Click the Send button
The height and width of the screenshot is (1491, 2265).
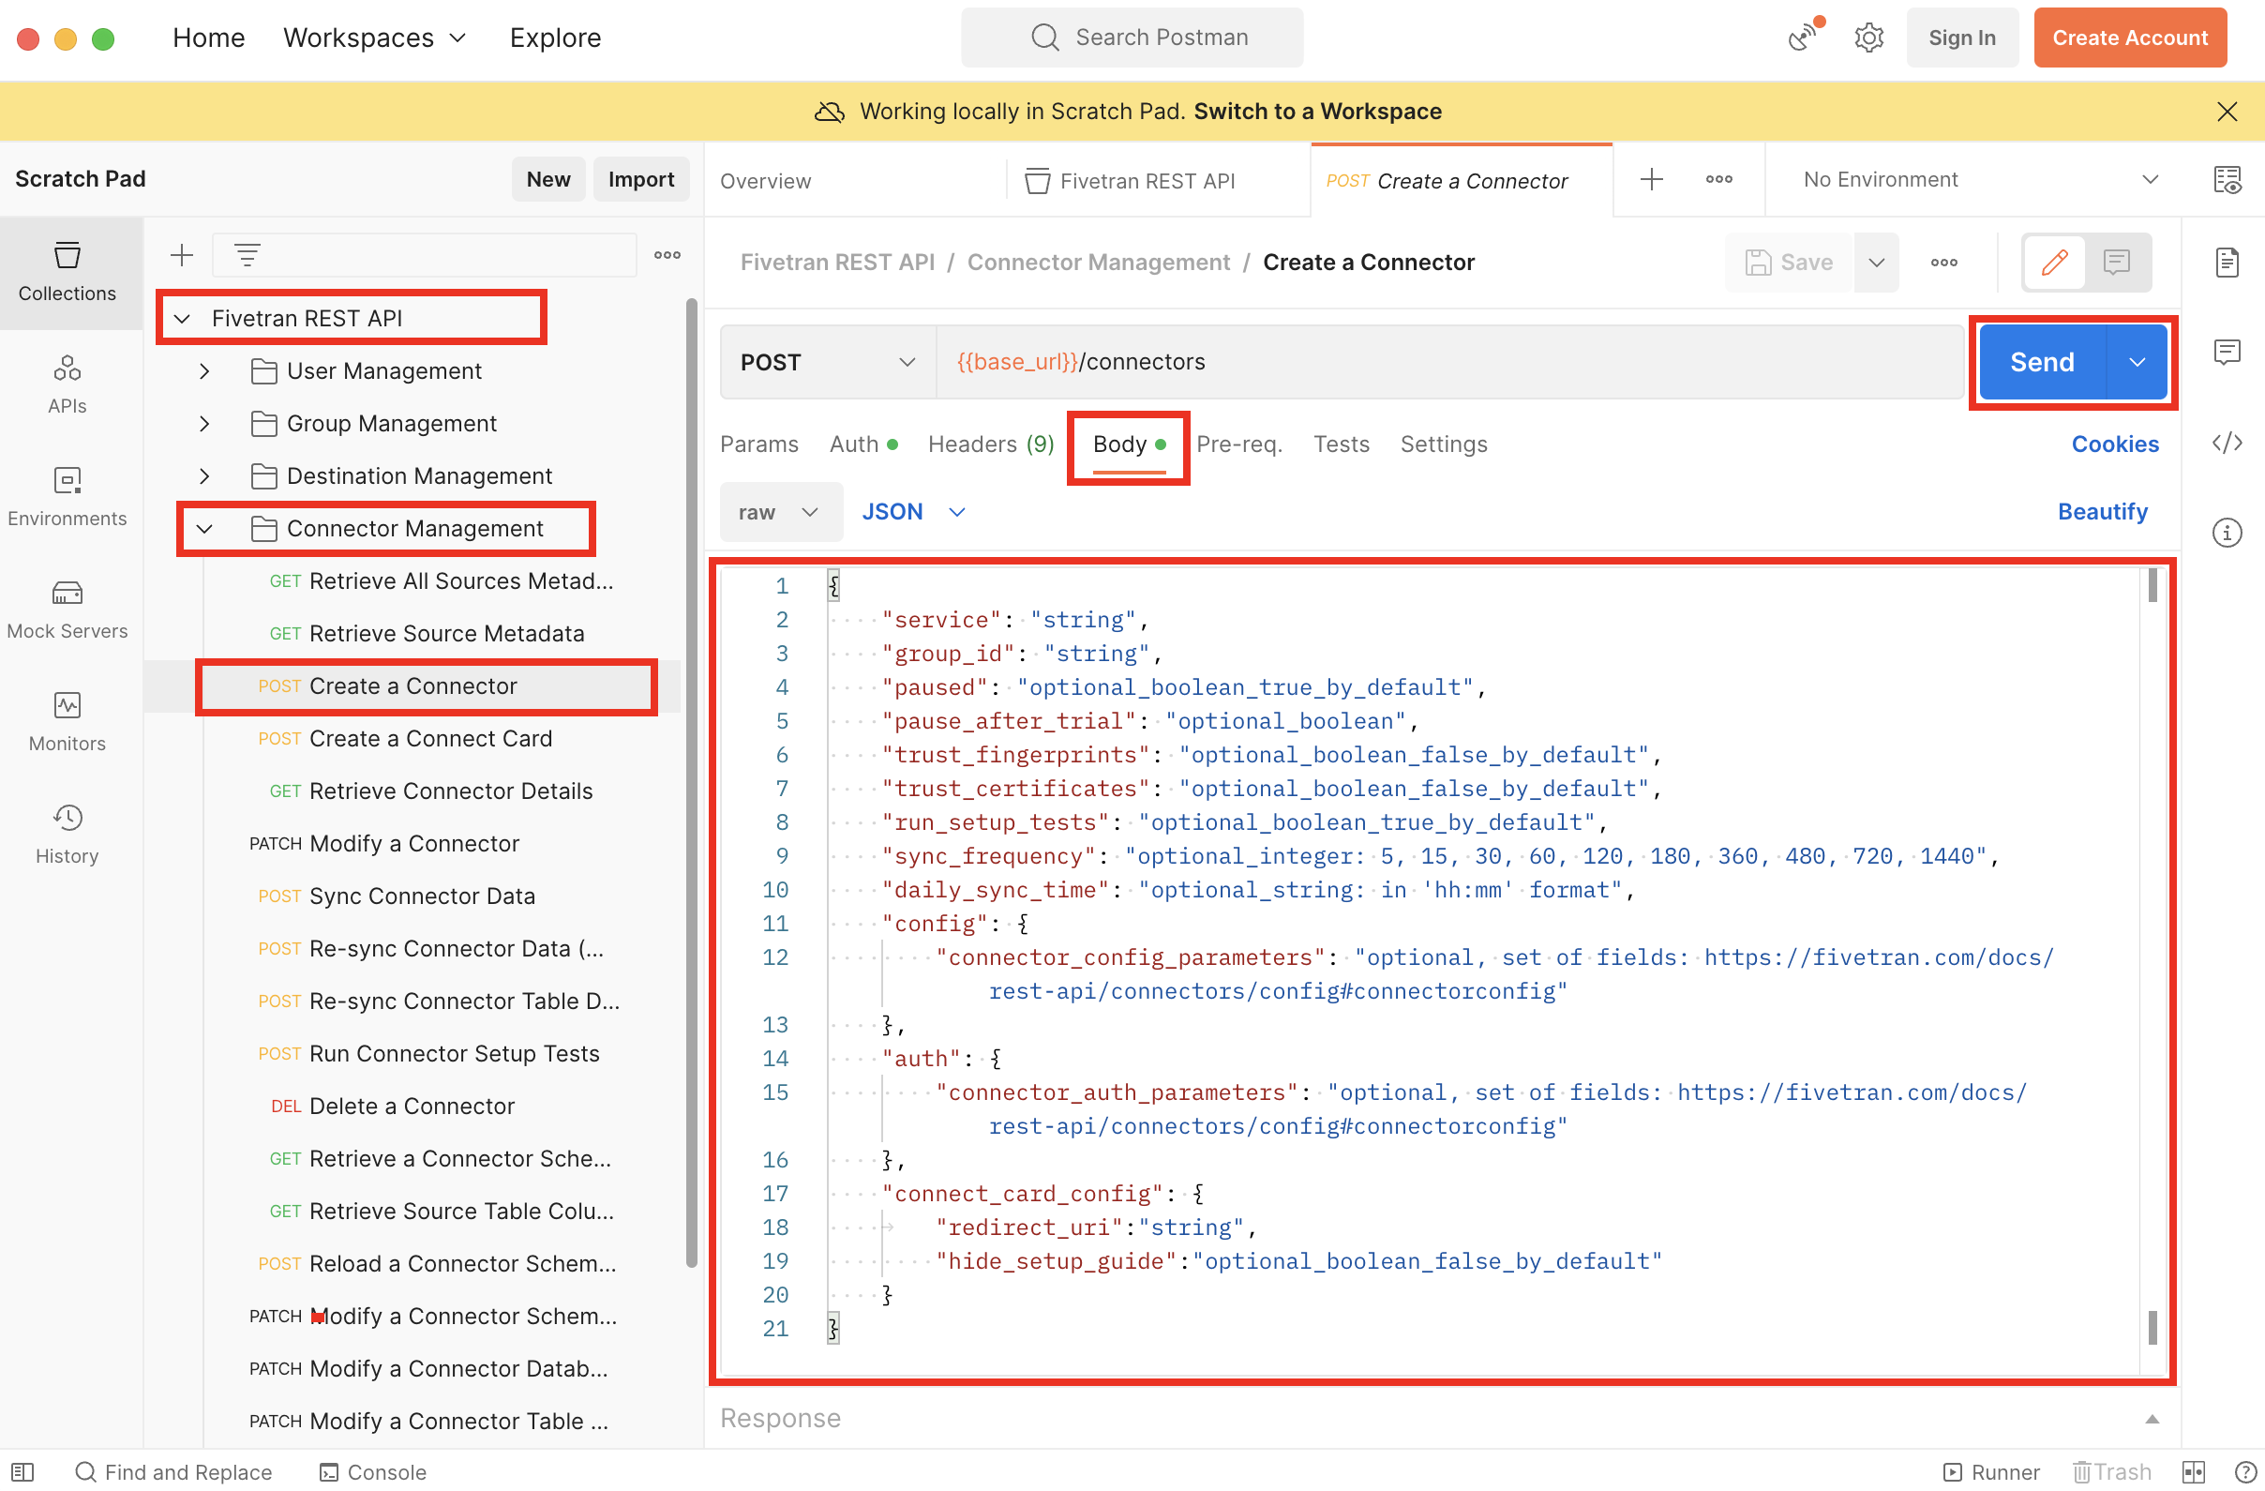tap(2041, 362)
